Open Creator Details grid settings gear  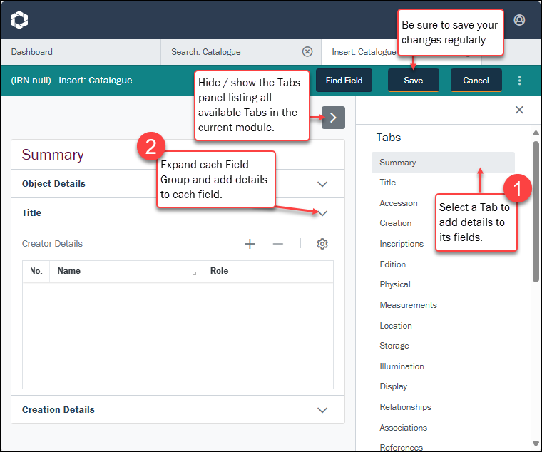(322, 244)
